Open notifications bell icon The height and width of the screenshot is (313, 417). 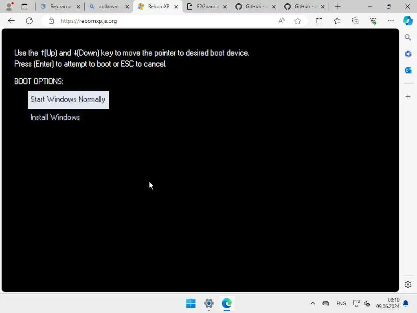(406, 303)
